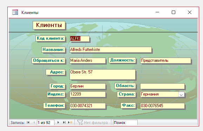Click the Запись: label in navigation bar
Viewport: 203px width, 131px height.
click(x=18, y=123)
